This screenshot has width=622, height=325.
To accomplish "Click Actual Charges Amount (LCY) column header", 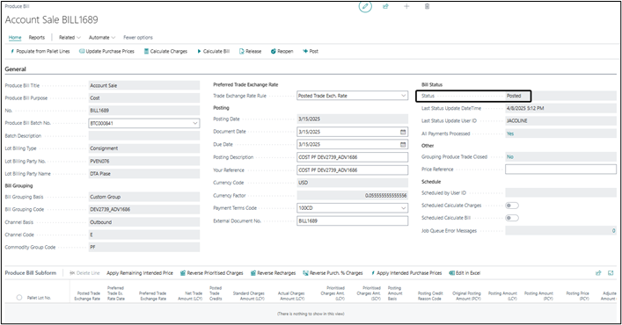I will click(x=291, y=296).
